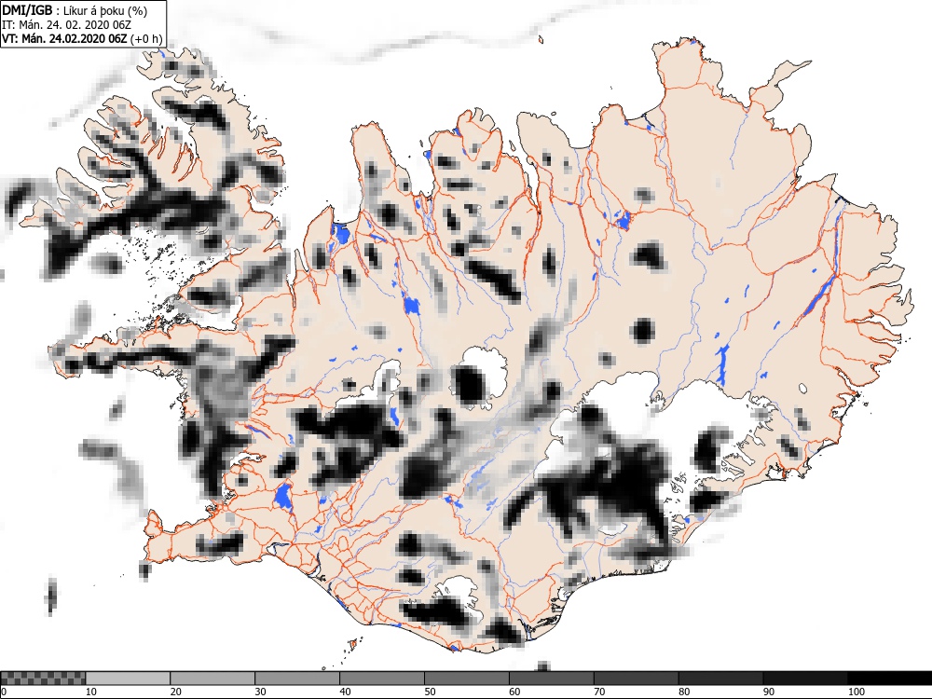The image size is (932, 699).
Task: Click the VT valid time line
Action: click(83, 38)
